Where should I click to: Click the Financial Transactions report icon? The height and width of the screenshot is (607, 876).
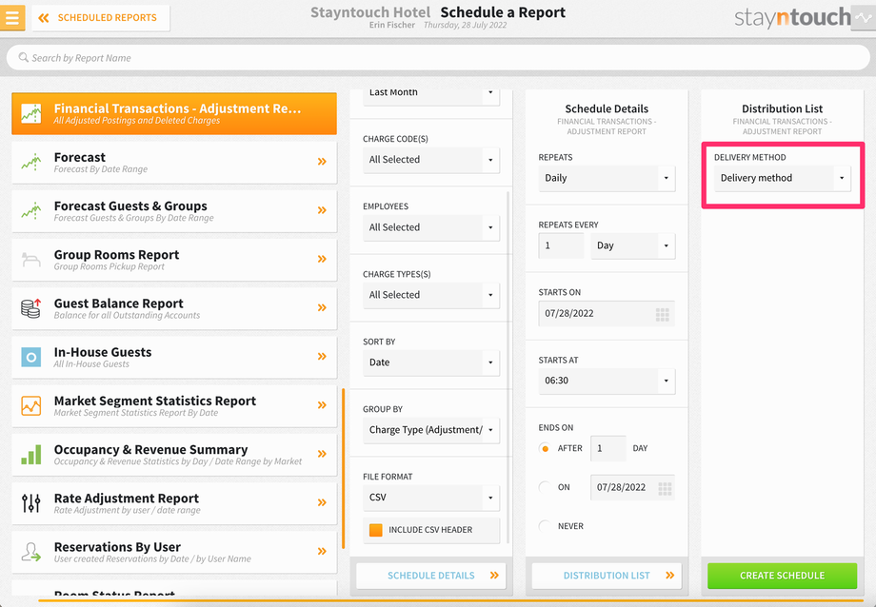(31, 113)
